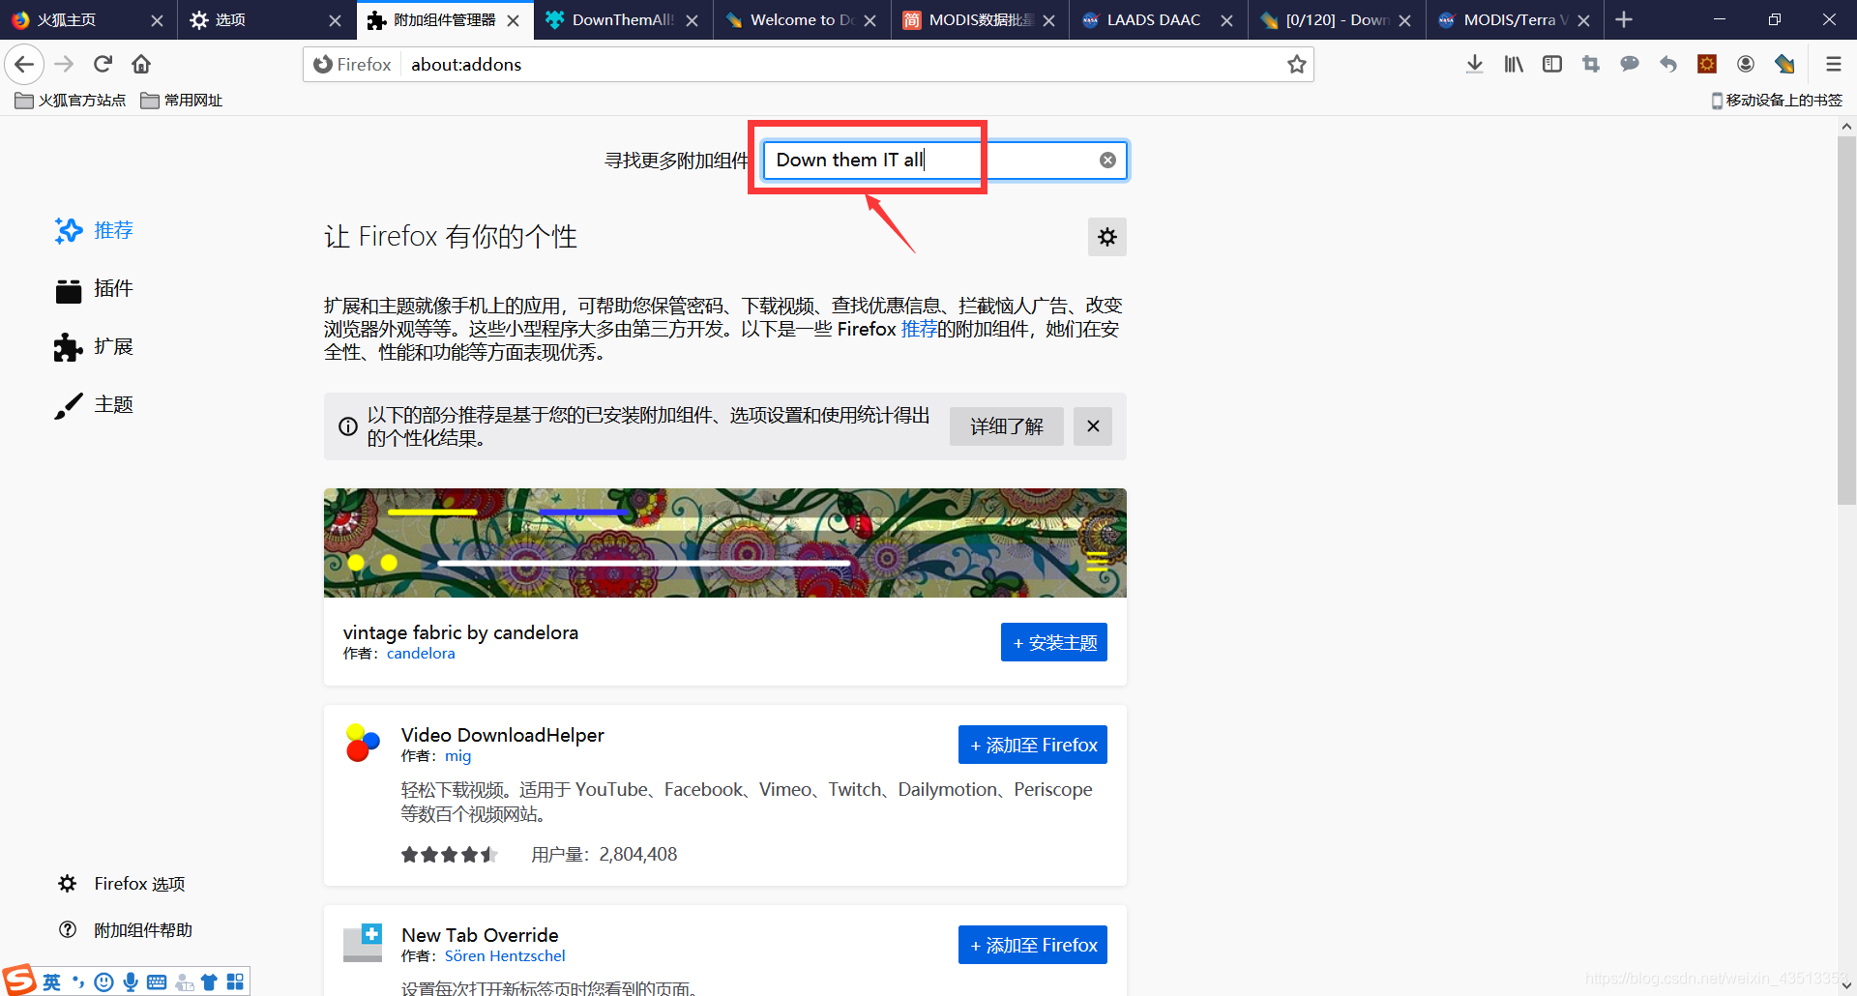Add New Tab Override to Firefox
1857x996 pixels.
[x=1033, y=945]
